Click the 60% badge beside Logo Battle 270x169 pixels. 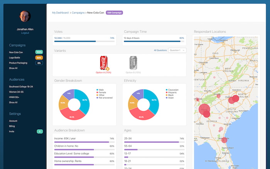39,57
